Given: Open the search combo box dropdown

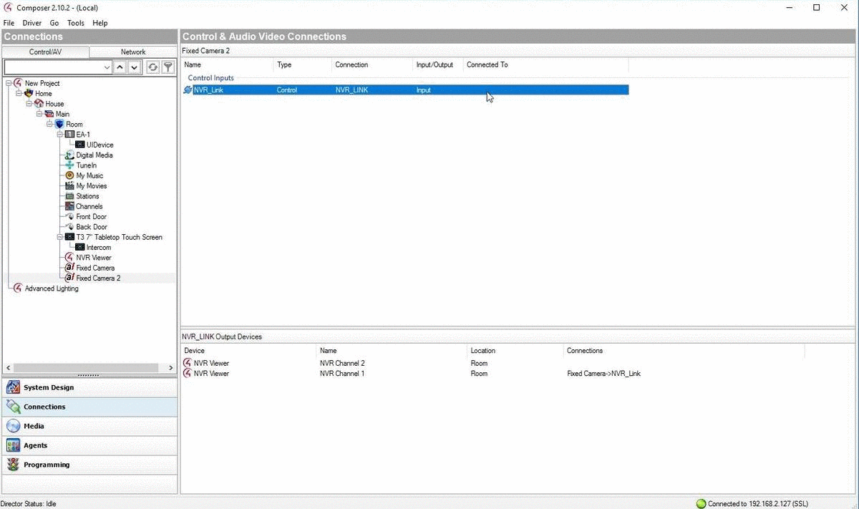Looking at the screenshot, I should (x=107, y=67).
